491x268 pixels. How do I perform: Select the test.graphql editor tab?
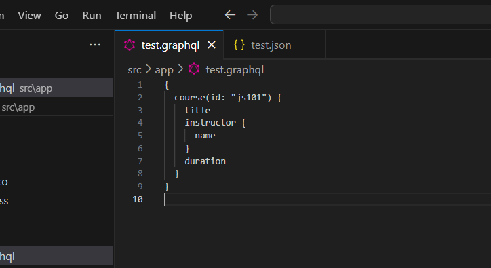pyautogui.click(x=169, y=45)
